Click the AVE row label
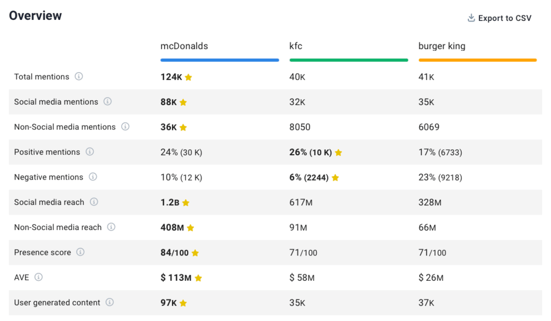Image resolution: width=551 pixels, height=321 pixels. tap(21, 278)
